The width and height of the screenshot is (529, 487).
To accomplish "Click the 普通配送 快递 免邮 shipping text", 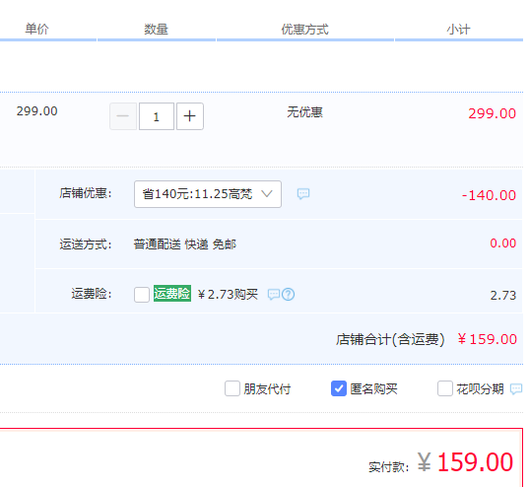I will 185,244.
